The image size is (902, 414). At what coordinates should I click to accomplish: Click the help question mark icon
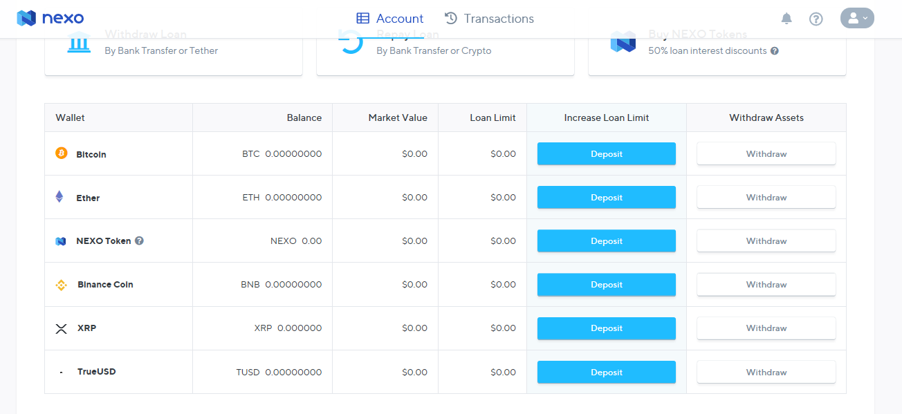816,19
